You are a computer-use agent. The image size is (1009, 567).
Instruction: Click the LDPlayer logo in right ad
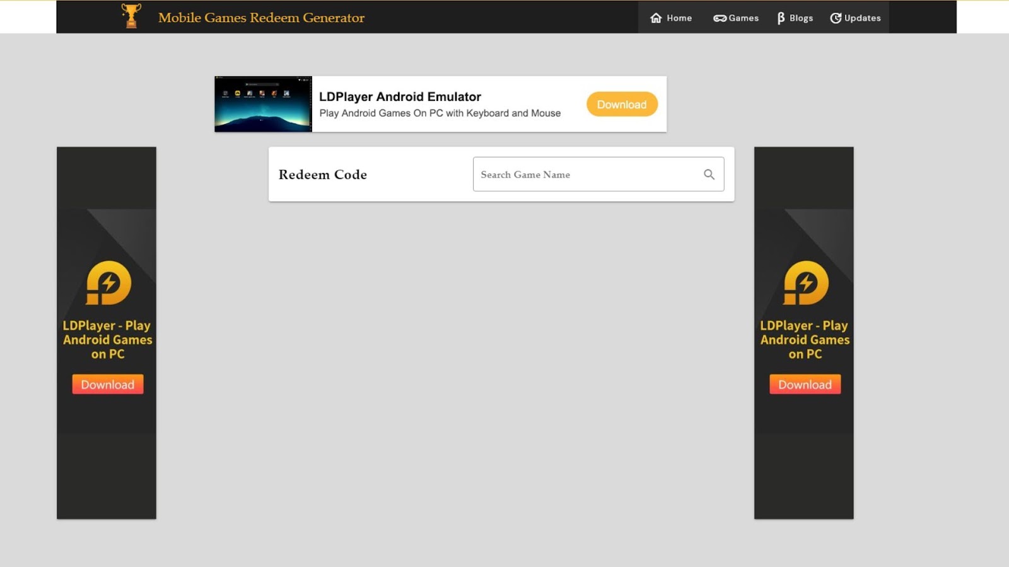pos(806,283)
